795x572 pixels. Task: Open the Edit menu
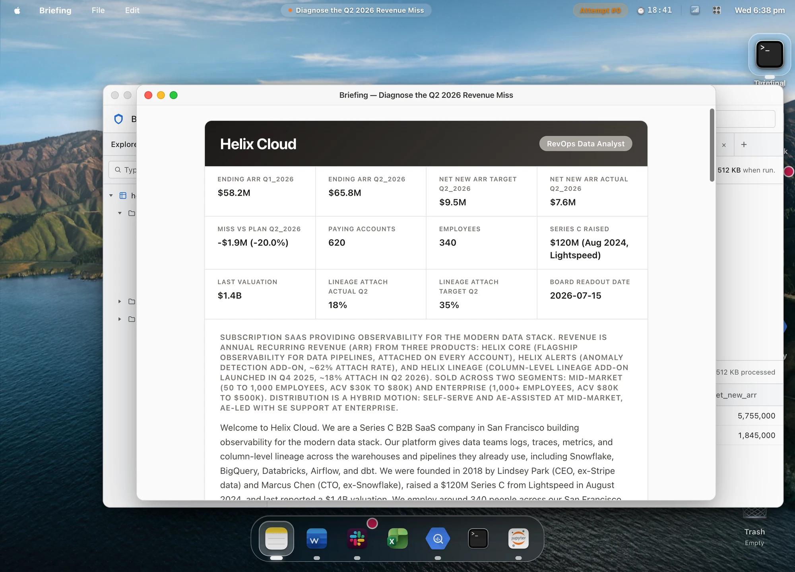coord(132,10)
